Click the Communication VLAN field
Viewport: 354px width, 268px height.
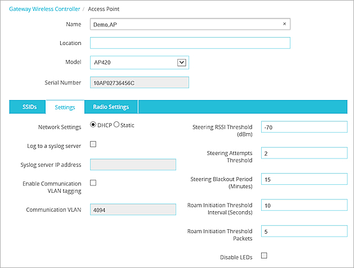[133, 210]
